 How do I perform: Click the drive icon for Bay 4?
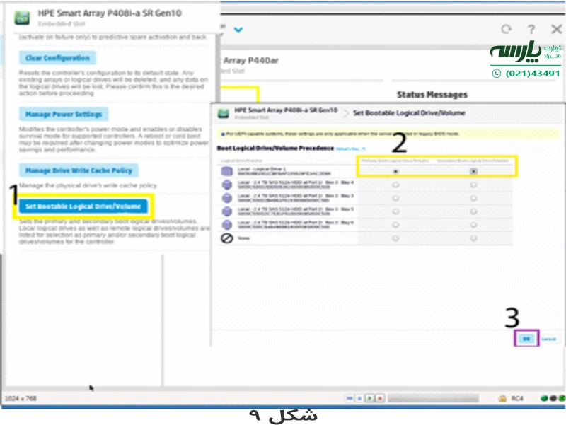pos(226,185)
